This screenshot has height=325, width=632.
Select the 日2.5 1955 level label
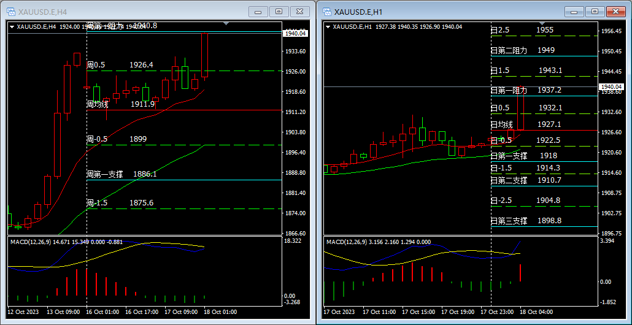pyautogui.click(x=522, y=30)
